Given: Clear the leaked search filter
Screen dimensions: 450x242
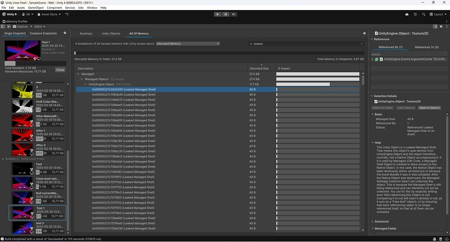Looking at the screenshot, I should [x=362, y=44].
